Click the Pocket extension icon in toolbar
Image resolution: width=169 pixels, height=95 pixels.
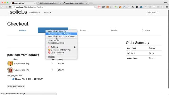103,7
